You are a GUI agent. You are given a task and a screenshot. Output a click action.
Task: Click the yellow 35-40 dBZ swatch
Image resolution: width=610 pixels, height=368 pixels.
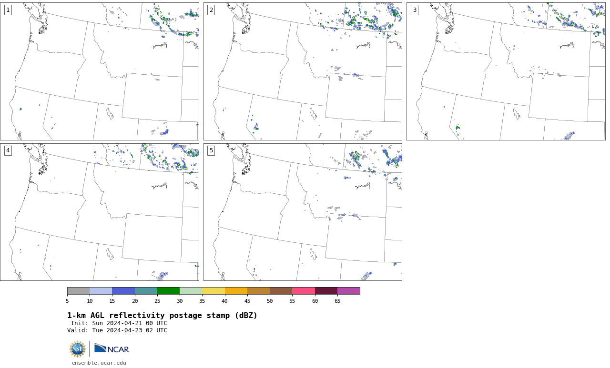(x=213, y=291)
